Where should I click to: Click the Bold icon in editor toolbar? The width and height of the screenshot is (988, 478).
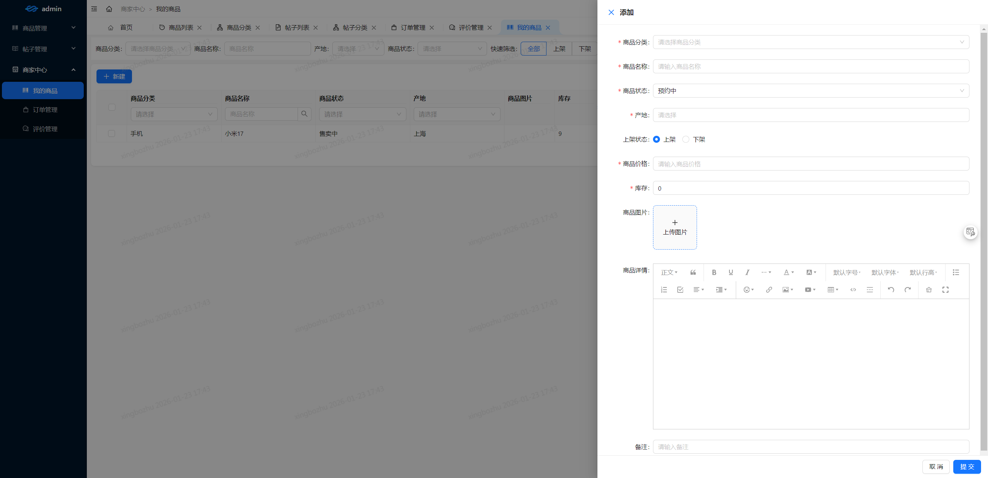pos(714,272)
